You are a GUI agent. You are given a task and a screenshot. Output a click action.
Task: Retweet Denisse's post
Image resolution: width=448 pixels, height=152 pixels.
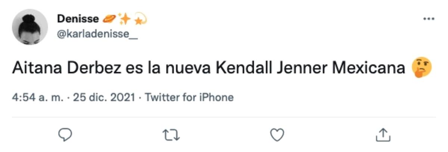click(171, 135)
